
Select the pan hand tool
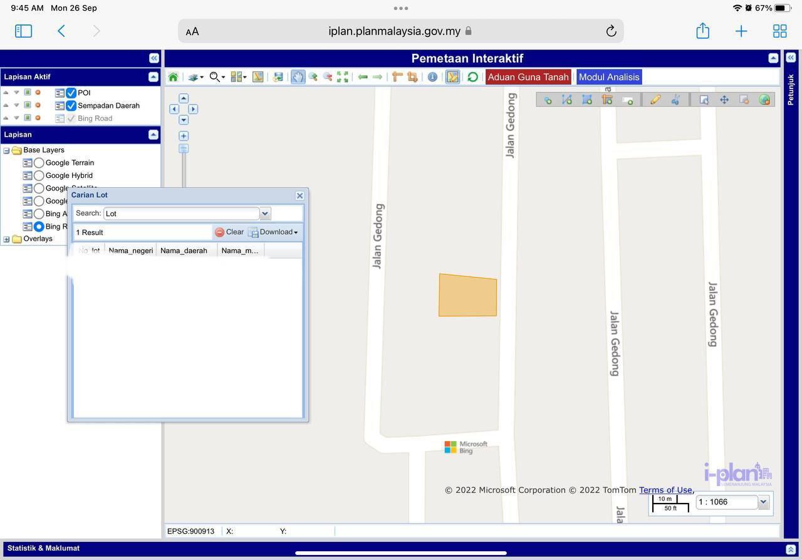pos(298,77)
